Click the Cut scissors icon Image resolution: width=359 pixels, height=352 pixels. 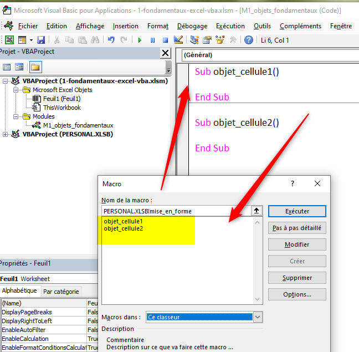coord(57,40)
